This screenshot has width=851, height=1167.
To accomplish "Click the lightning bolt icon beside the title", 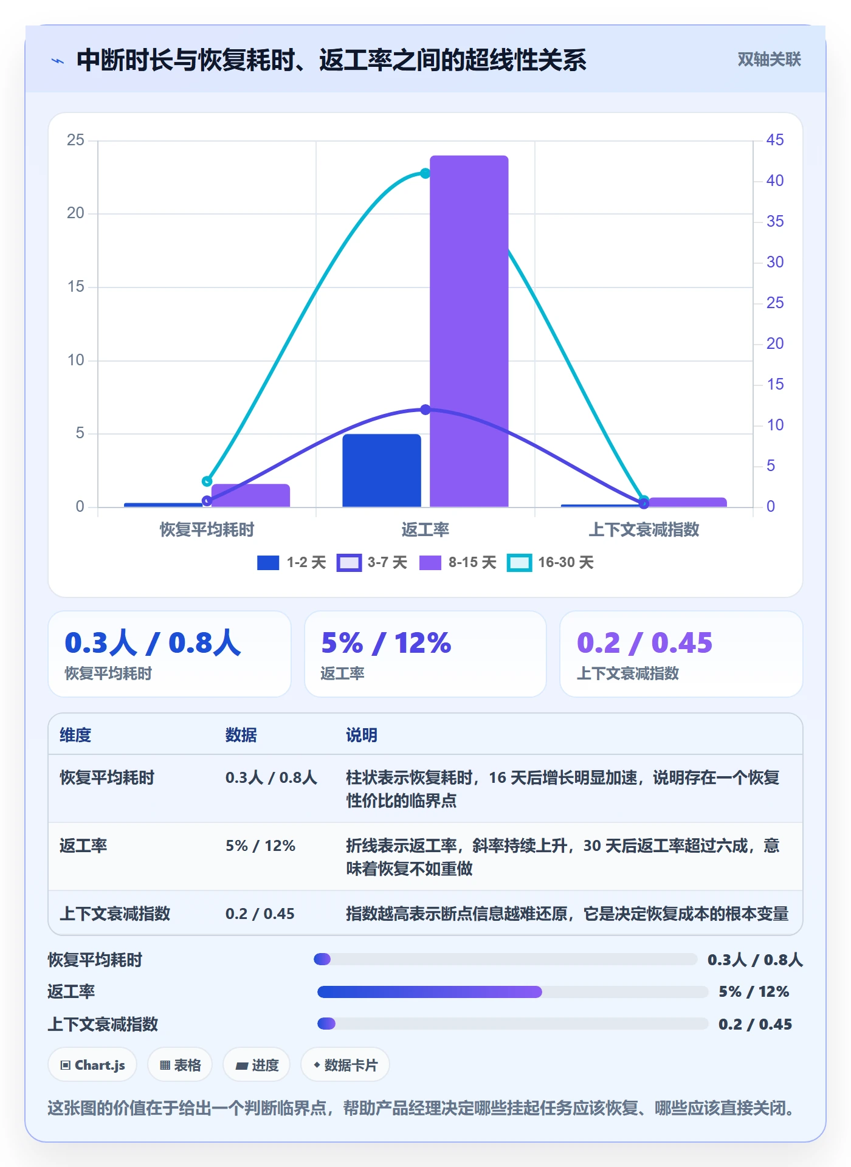I will pos(58,61).
